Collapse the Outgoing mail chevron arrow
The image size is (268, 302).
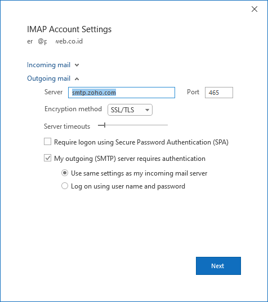click(x=77, y=79)
